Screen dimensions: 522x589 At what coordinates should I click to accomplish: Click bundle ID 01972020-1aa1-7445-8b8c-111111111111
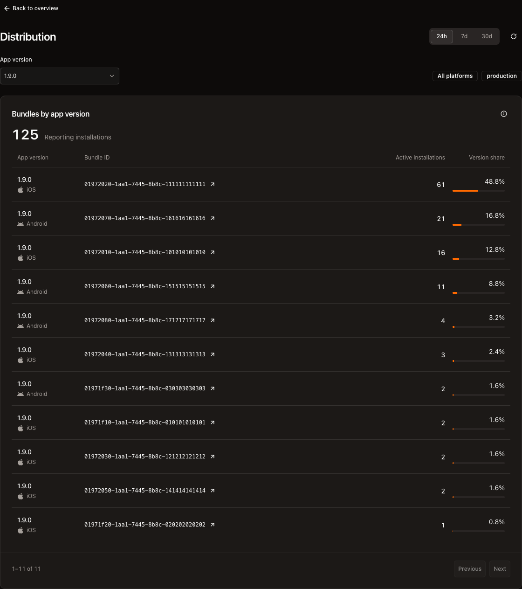[x=145, y=184]
